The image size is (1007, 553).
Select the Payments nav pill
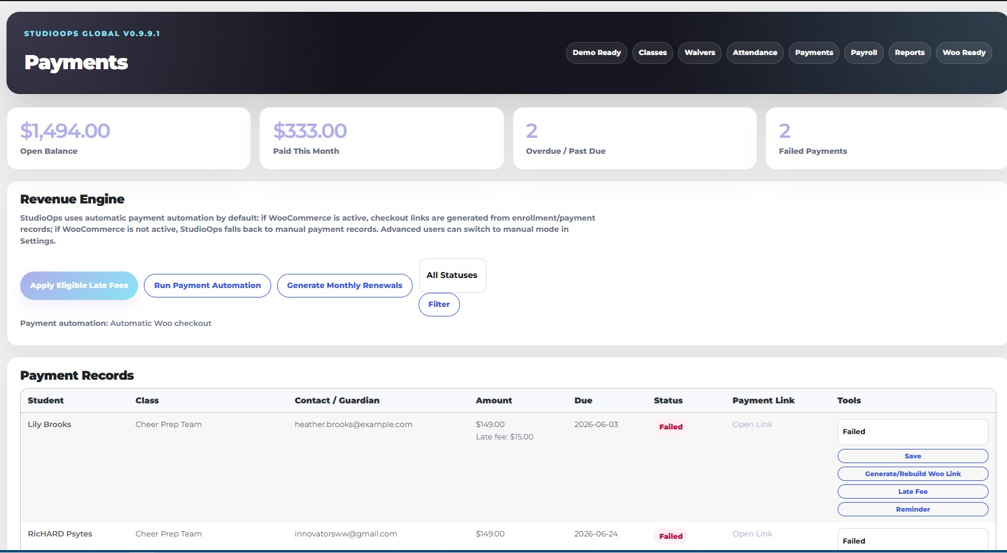tap(814, 53)
